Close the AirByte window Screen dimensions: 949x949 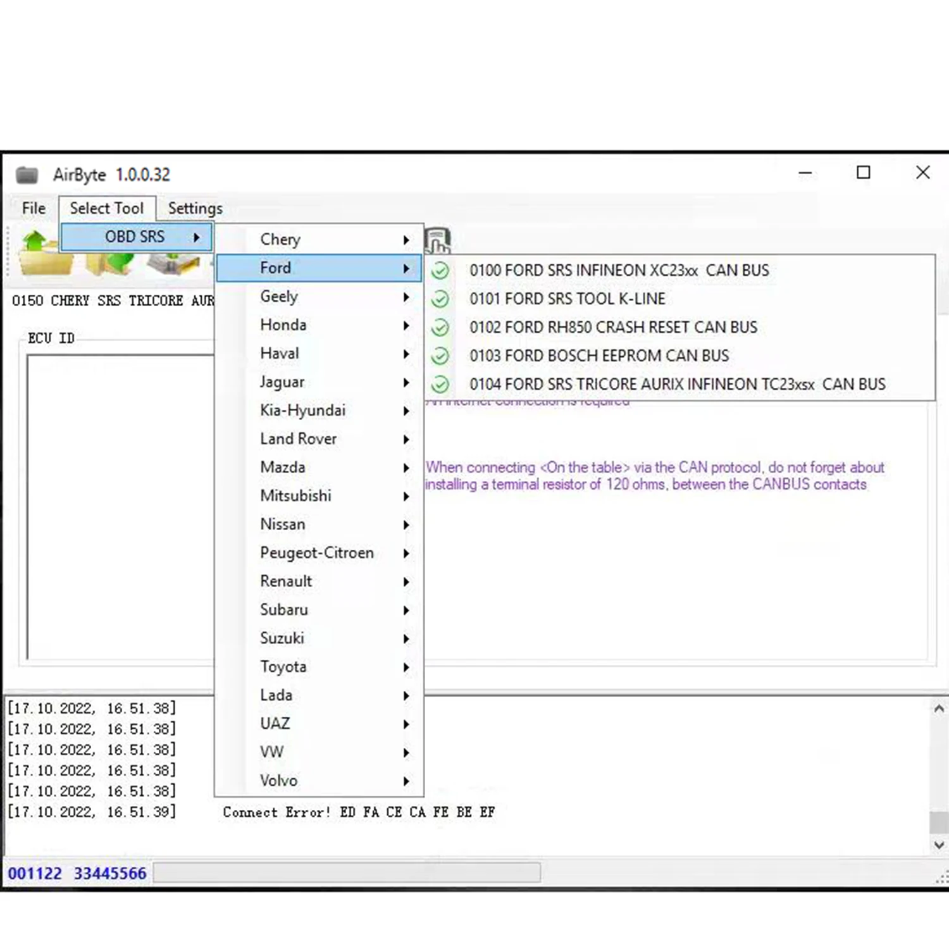(923, 173)
